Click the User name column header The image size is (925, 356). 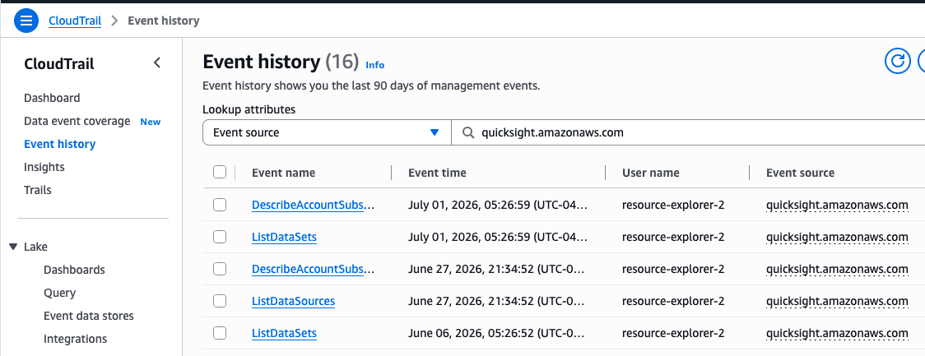point(651,173)
